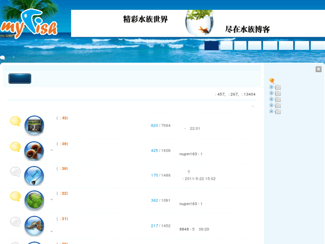
Task: Click the post count 7064
Action: pyautogui.click(x=166, y=125)
